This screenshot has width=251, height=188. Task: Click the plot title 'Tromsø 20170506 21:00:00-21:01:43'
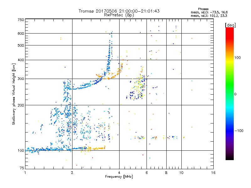coord(119,11)
